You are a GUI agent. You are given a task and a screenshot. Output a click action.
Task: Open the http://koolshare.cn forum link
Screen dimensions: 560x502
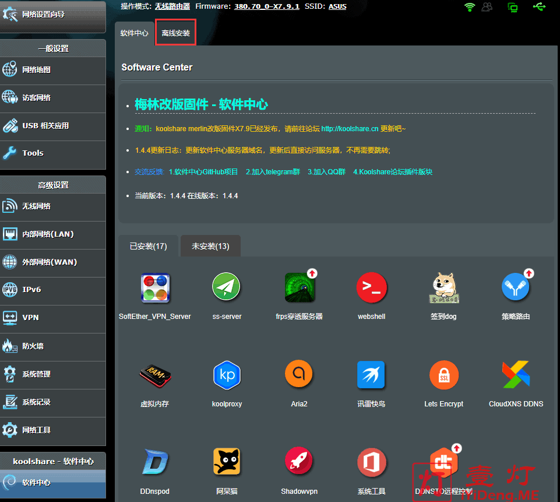(x=350, y=129)
